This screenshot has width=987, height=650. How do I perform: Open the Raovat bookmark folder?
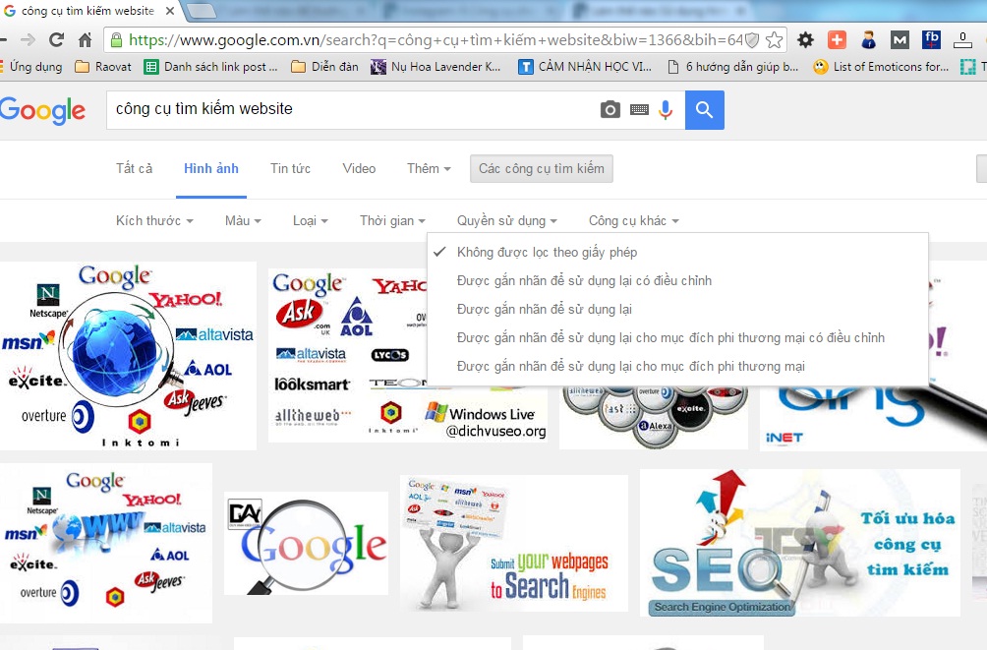[x=103, y=67]
